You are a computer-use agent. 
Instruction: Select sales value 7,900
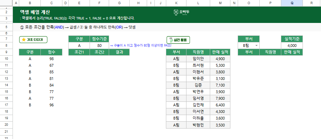pos(220,98)
